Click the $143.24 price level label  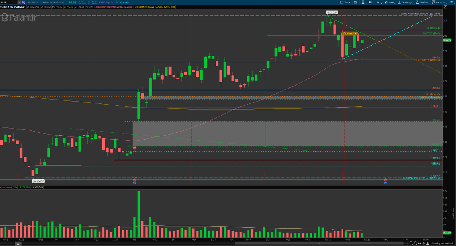point(435,119)
